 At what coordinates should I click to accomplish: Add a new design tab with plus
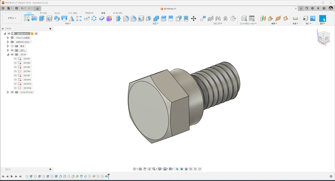301,8
